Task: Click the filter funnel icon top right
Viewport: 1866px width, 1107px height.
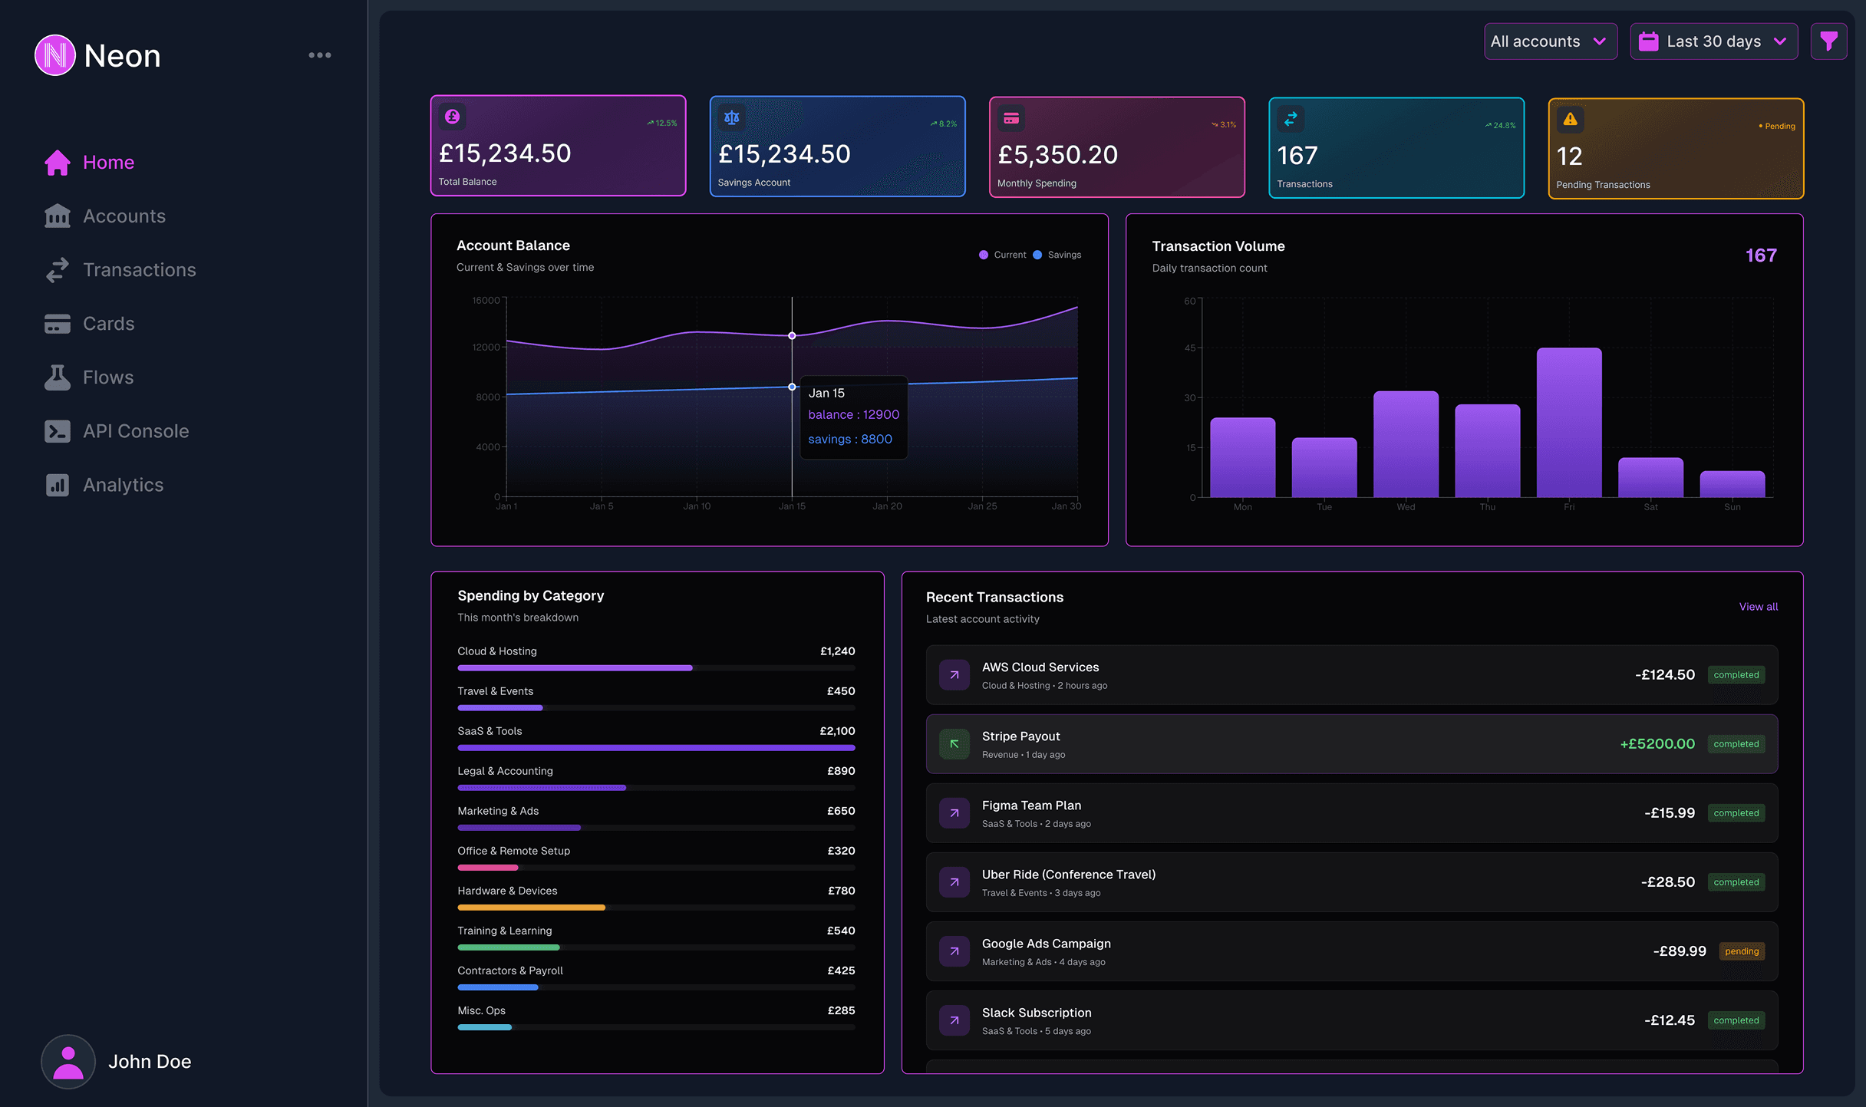Action: 1829,41
